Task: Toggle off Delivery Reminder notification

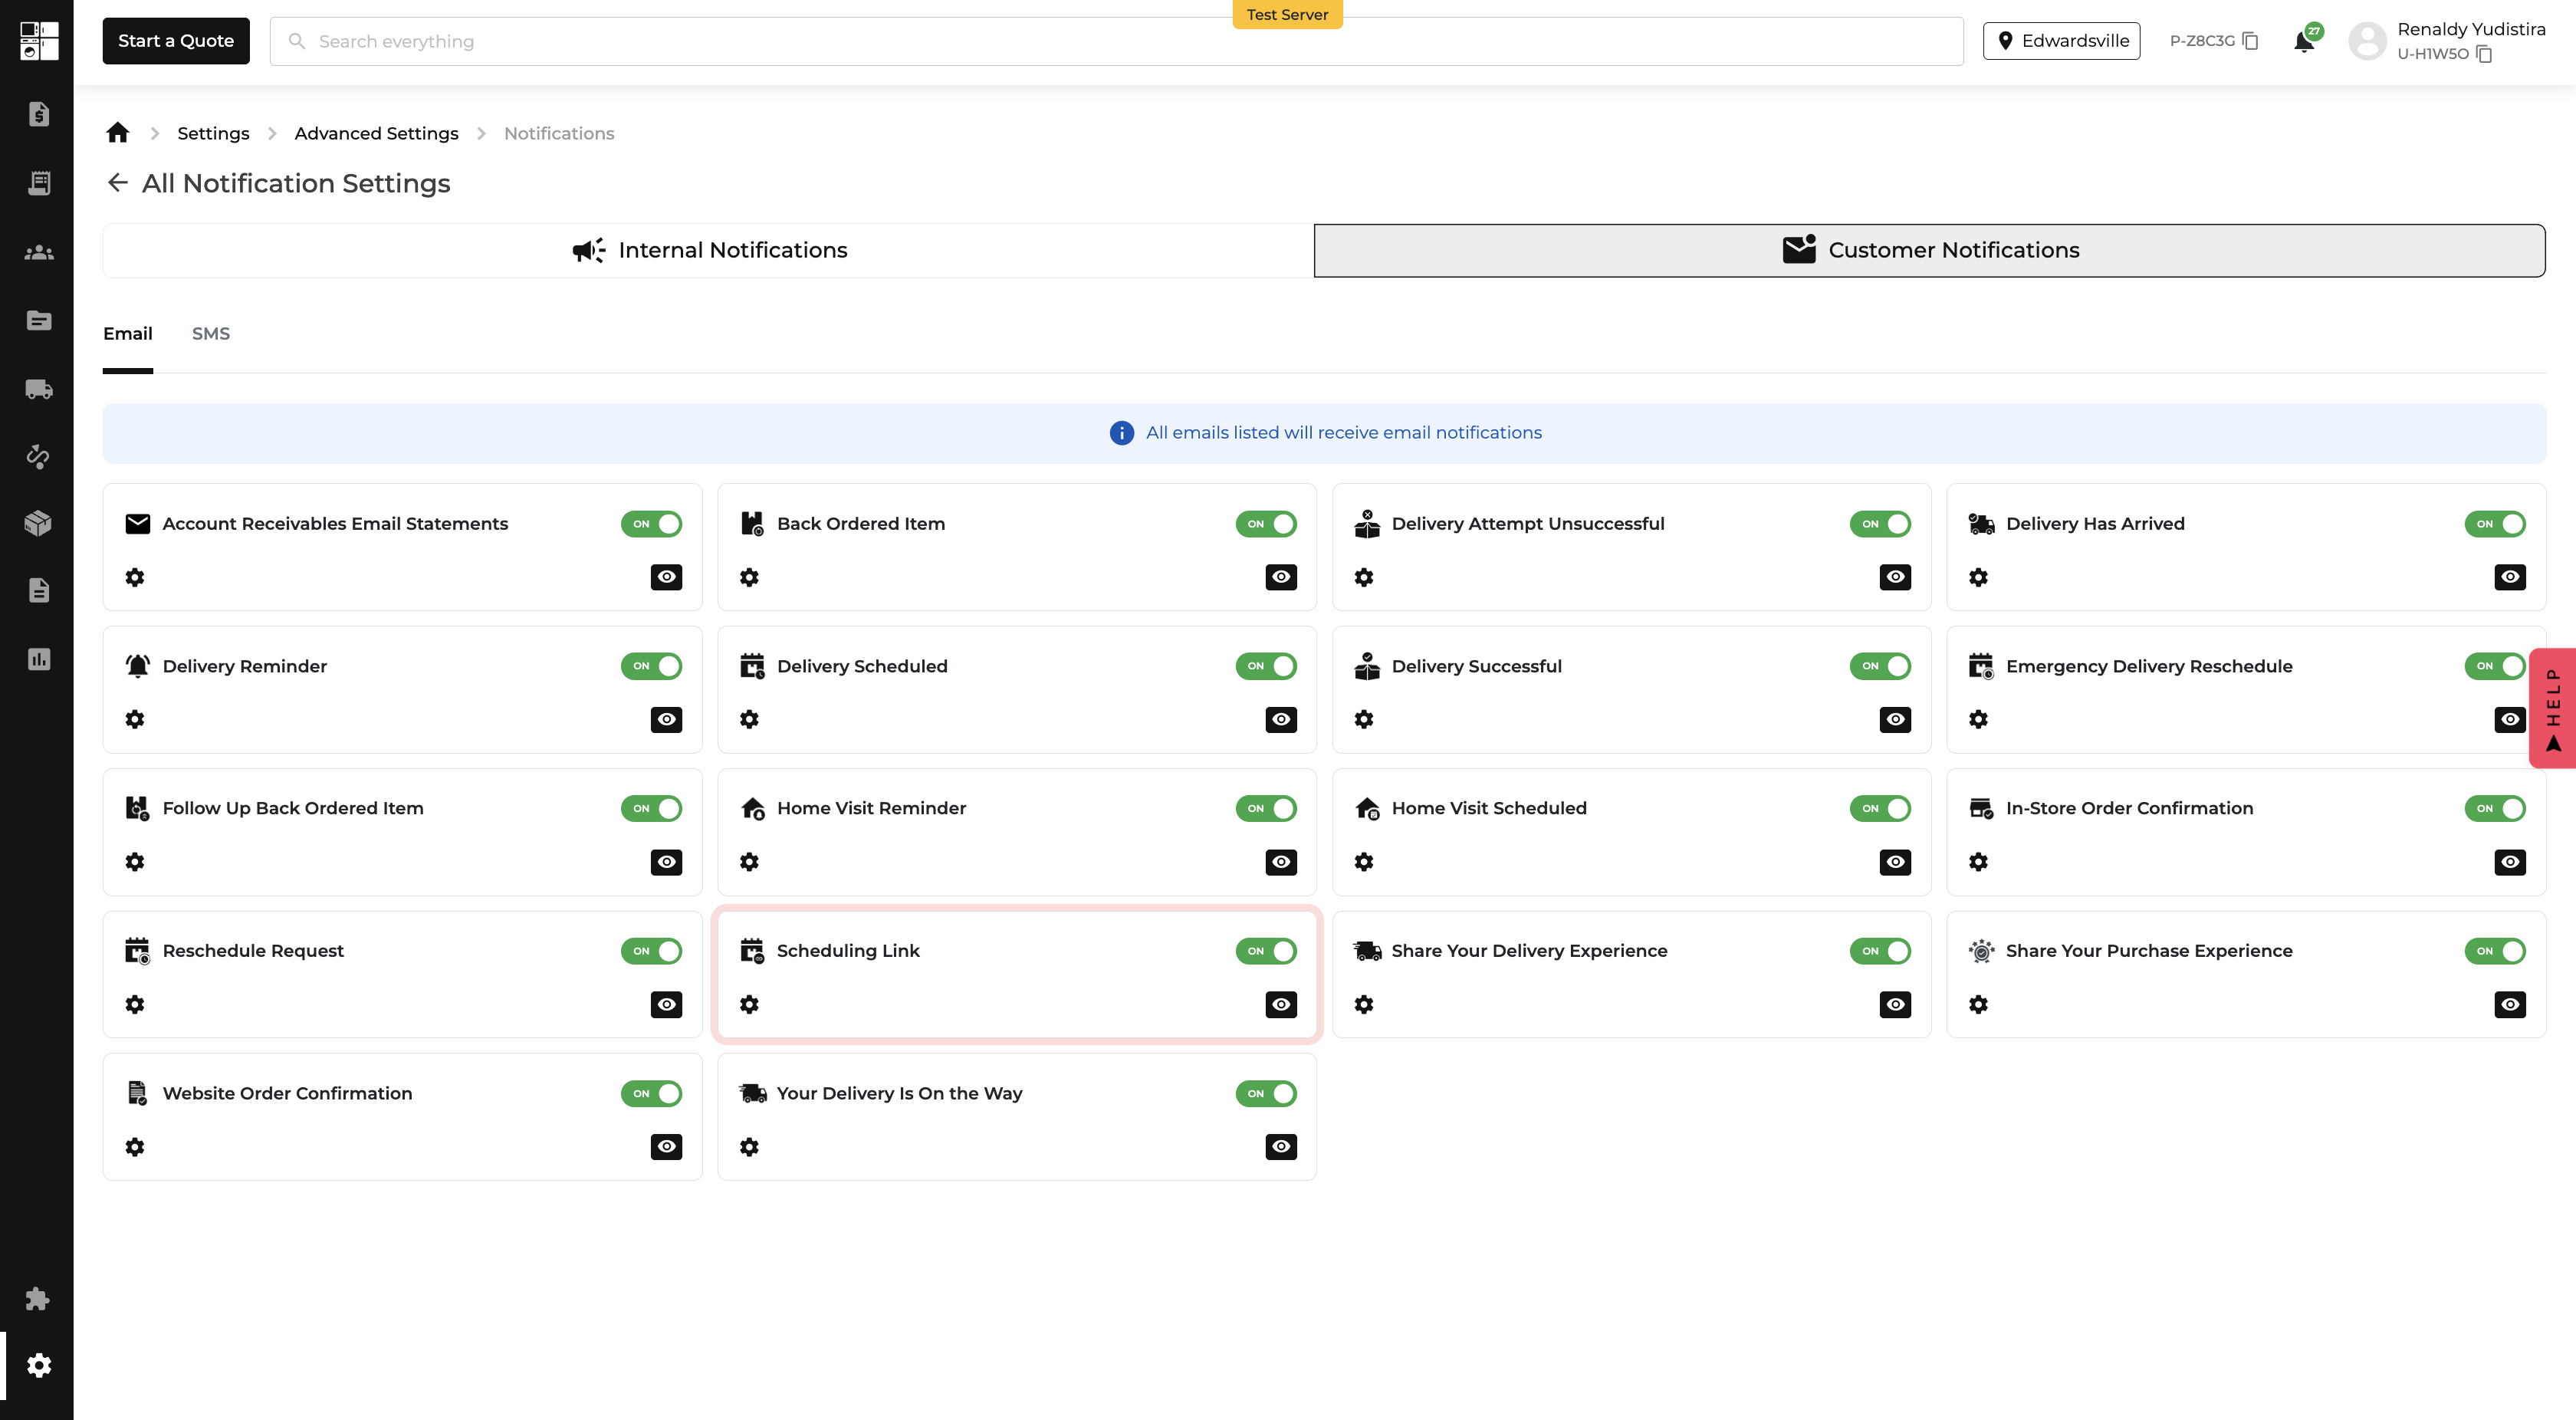Action: tap(651, 666)
